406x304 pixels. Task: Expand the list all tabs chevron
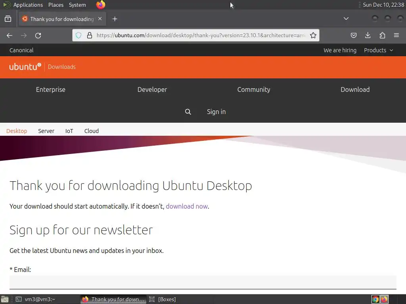pyautogui.click(x=346, y=19)
